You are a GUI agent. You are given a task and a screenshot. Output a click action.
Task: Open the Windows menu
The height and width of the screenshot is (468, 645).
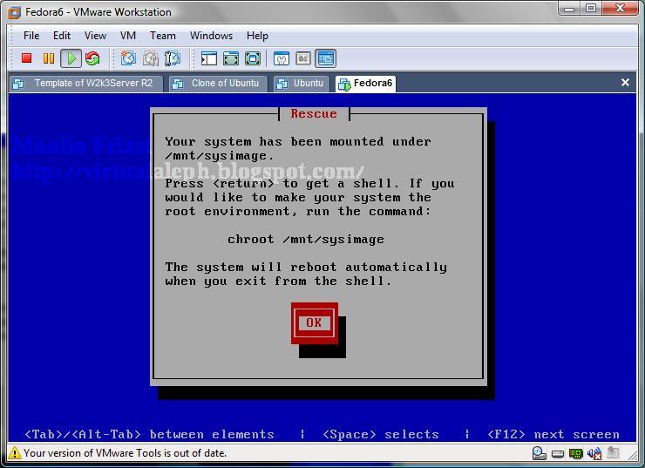pyautogui.click(x=211, y=36)
